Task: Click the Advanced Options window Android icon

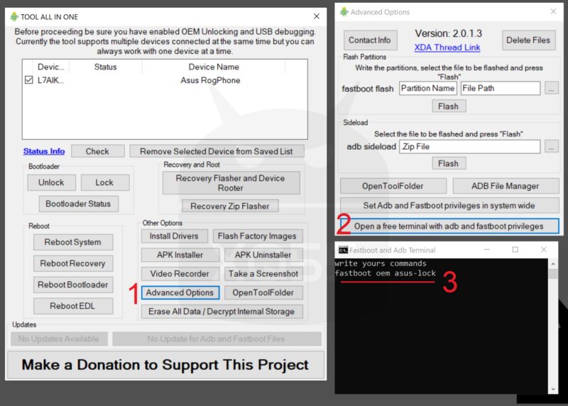Action: pyautogui.click(x=344, y=12)
